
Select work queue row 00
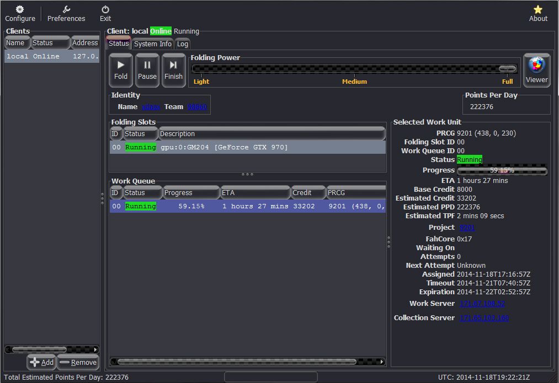click(247, 206)
